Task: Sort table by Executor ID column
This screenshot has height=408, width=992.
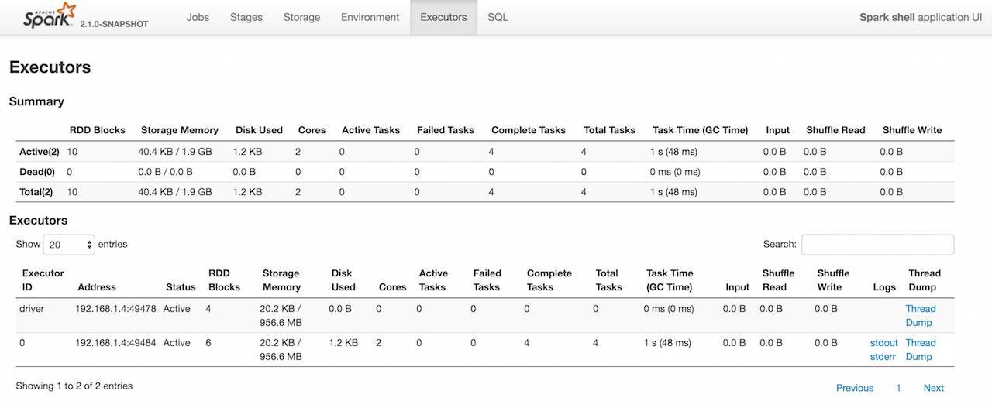Action: pyautogui.click(x=43, y=280)
